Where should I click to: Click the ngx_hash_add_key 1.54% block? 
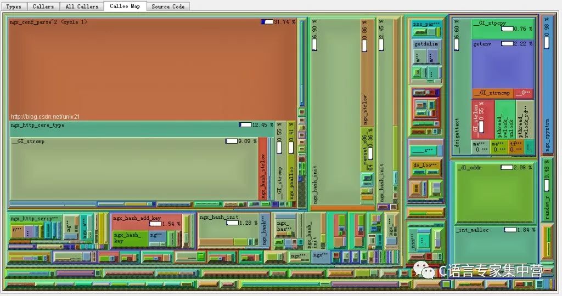pos(137,218)
